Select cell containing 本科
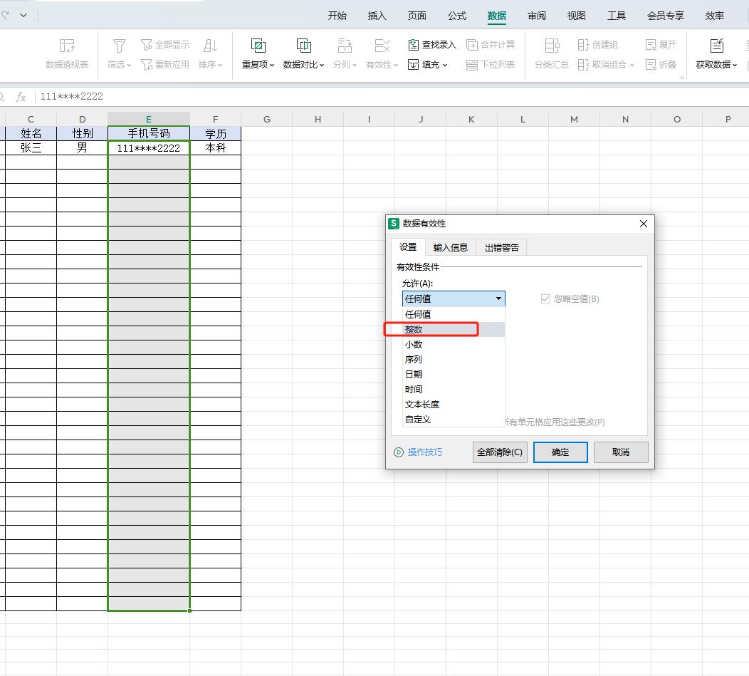Viewport: 749px width, 676px height. click(216, 147)
